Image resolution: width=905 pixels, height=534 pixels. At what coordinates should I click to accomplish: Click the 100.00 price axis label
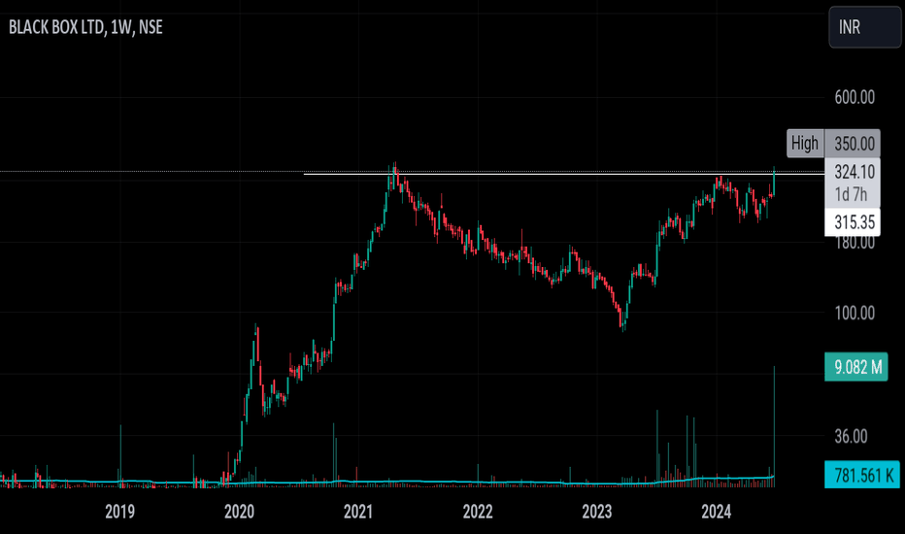click(x=855, y=313)
